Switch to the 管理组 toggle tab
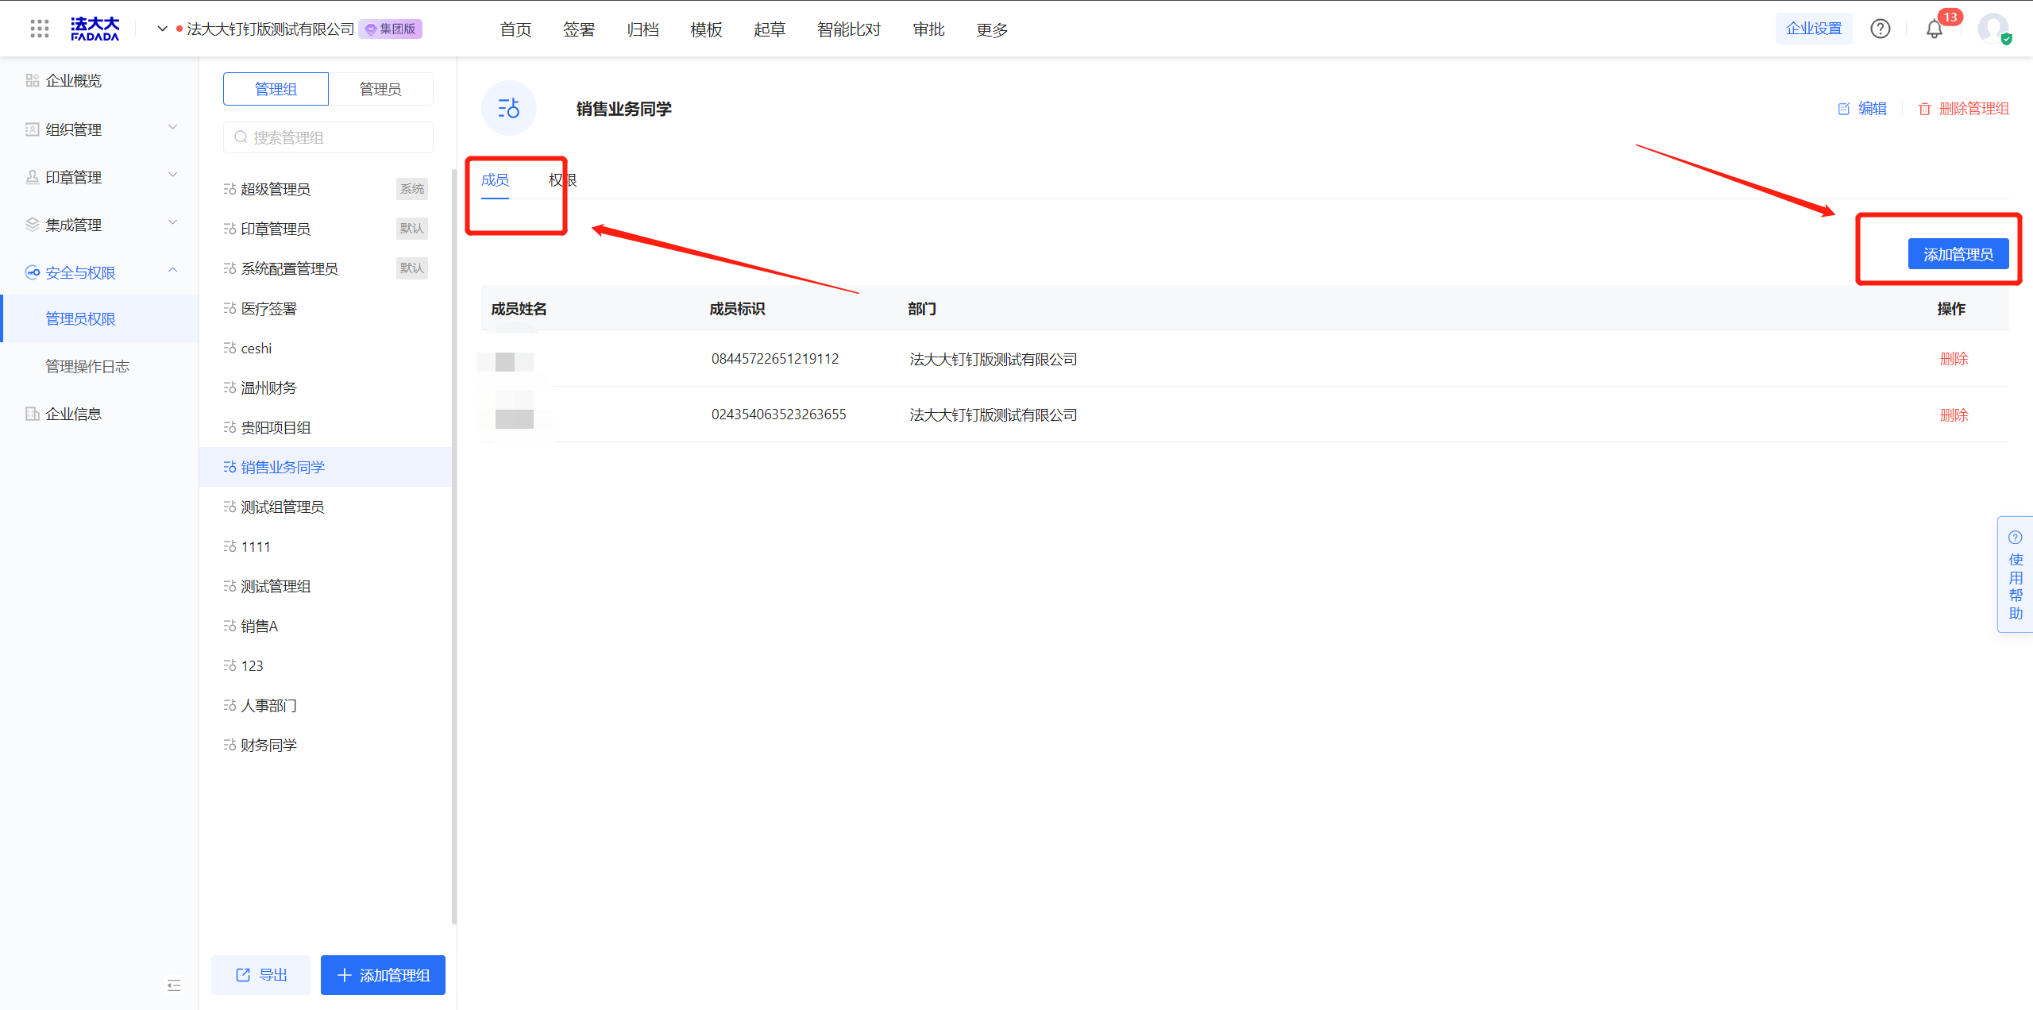 (276, 89)
